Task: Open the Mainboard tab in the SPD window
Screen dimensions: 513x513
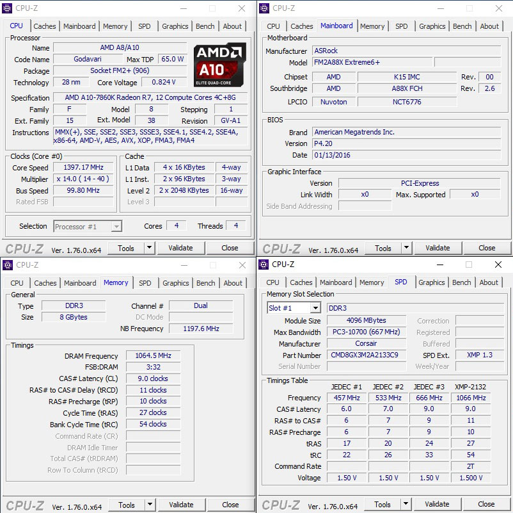Action: pyautogui.click(x=336, y=282)
